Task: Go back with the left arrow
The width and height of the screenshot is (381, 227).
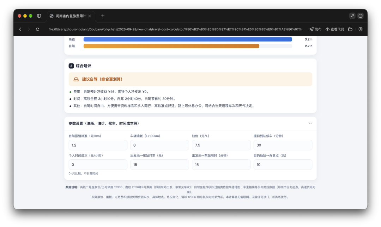Action: [x=20, y=29]
